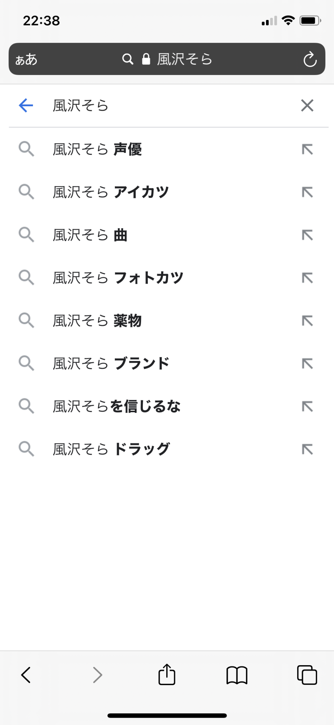
Task: Go forward with Safari bottom forward chevron
Action: [97, 675]
